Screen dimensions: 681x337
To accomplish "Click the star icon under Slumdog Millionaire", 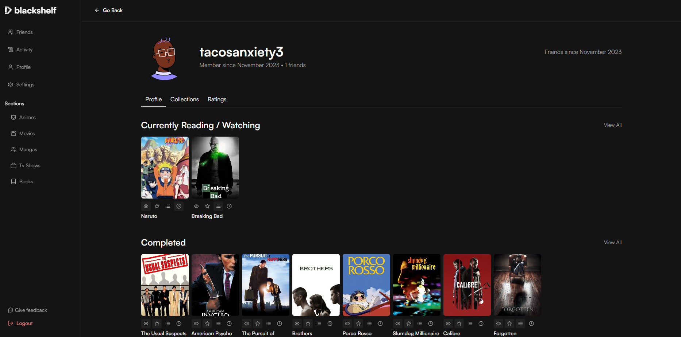I will (x=409, y=324).
